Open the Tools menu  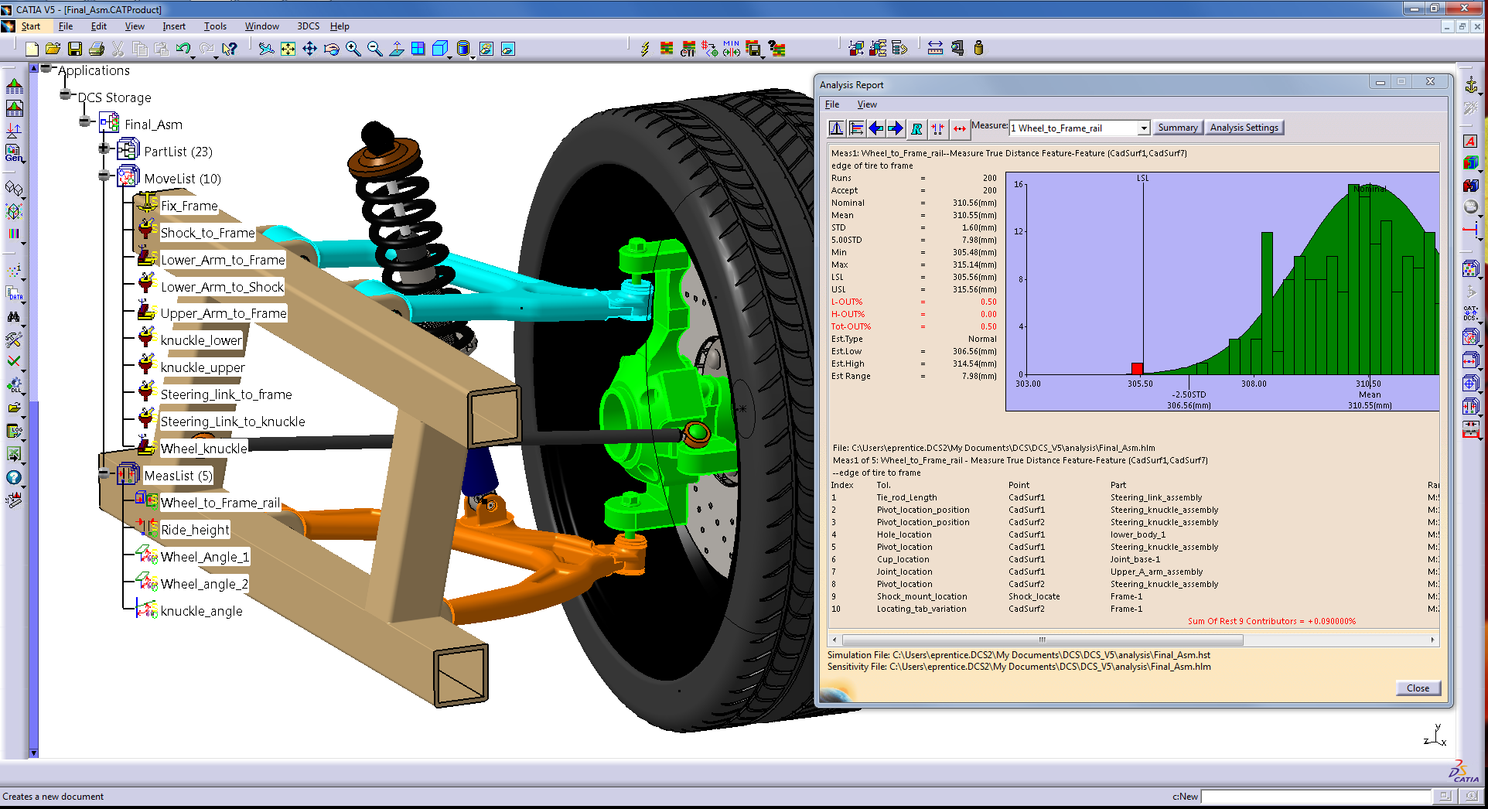[x=215, y=26]
